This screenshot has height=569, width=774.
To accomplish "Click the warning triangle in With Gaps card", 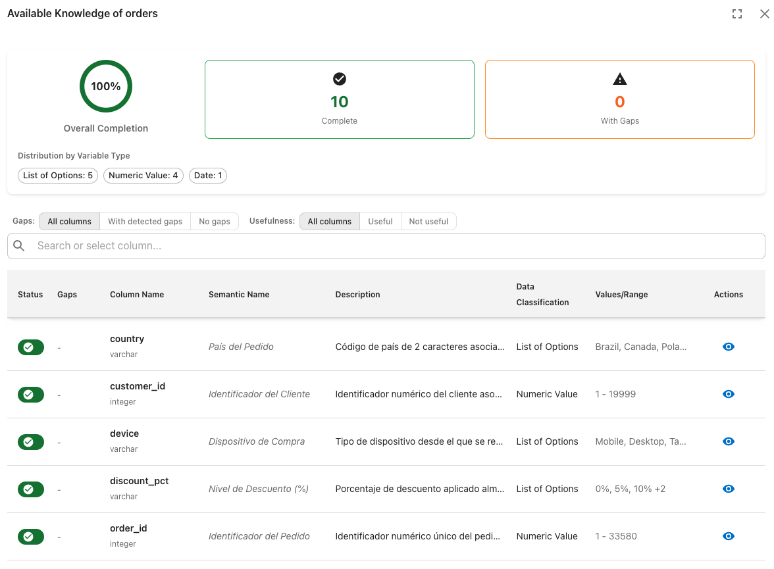I will click(x=619, y=79).
